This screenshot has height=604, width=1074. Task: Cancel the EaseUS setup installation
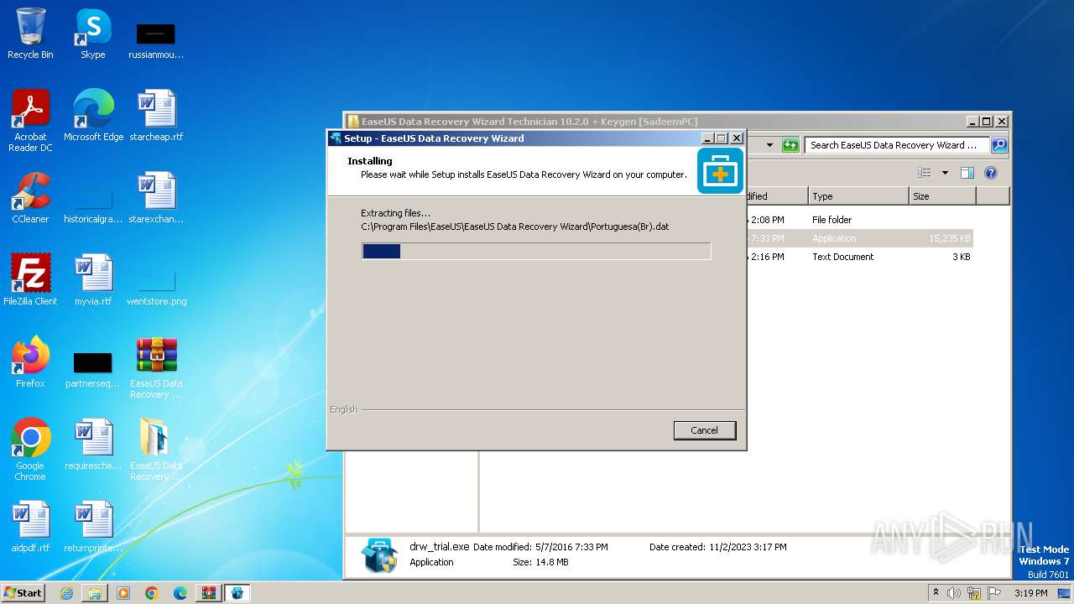(x=704, y=430)
